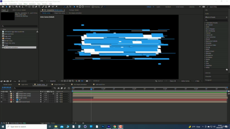
Task: Open the Classic 3D renderer dropdown
Action: 174,81
